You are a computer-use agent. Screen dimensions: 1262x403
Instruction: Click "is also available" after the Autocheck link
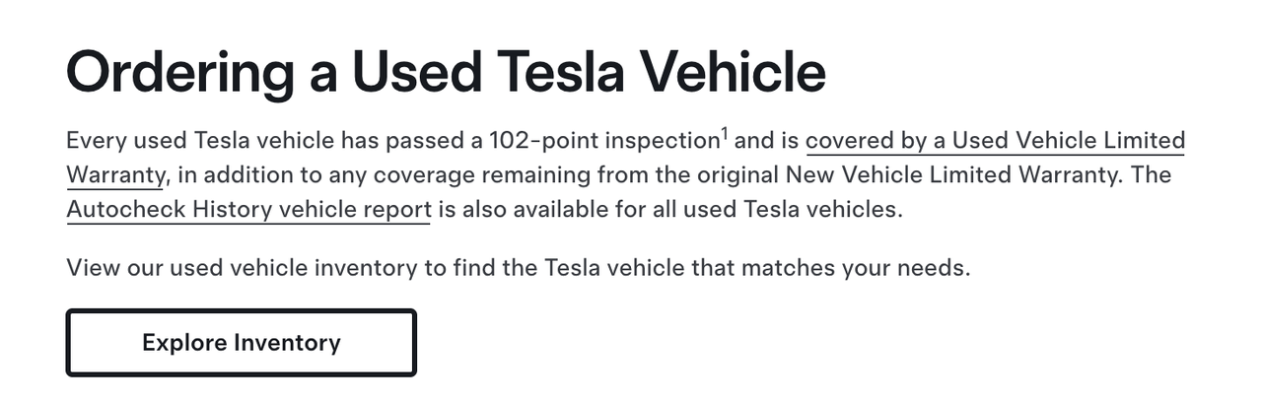click(x=525, y=210)
